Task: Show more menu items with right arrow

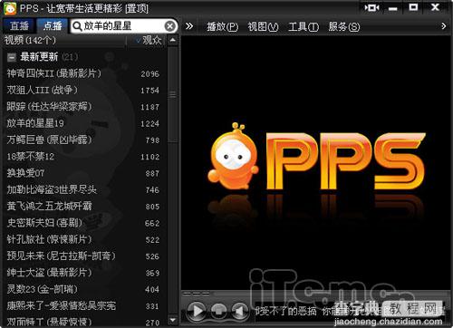Action: coord(443,26)
